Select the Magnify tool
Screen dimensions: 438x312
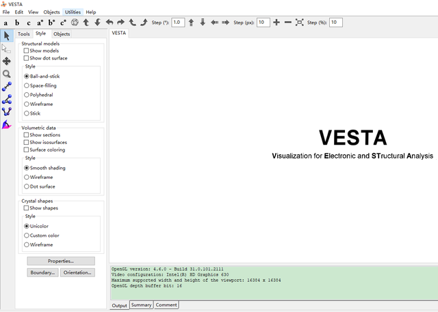(x=7, y=74)
